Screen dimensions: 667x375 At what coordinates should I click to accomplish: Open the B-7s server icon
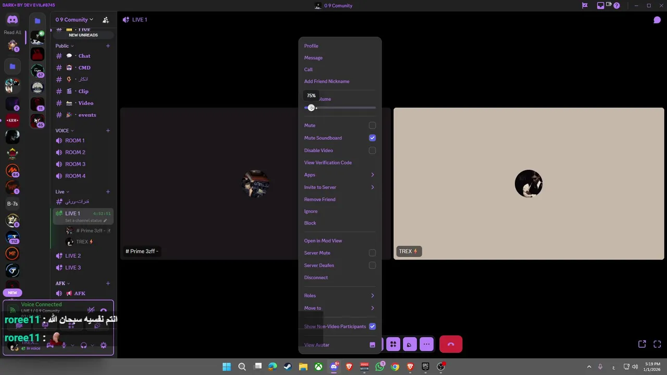pos(13,204)
